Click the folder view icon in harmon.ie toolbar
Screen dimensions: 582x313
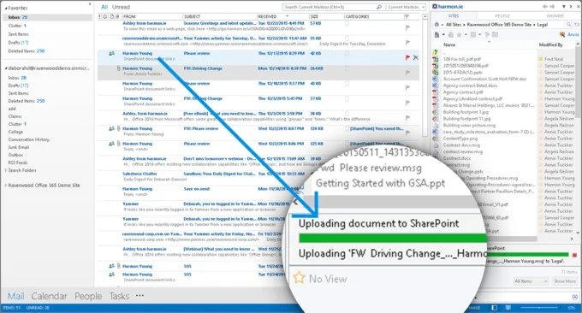[496, 34]
